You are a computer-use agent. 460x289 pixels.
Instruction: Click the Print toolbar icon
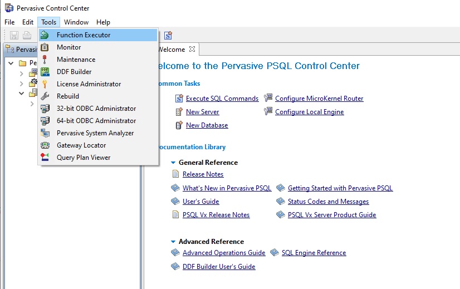pos(27,36)
